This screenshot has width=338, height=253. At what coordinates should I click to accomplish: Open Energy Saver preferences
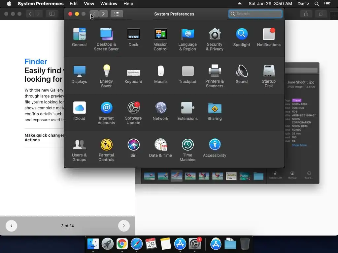tap(106, 76)
